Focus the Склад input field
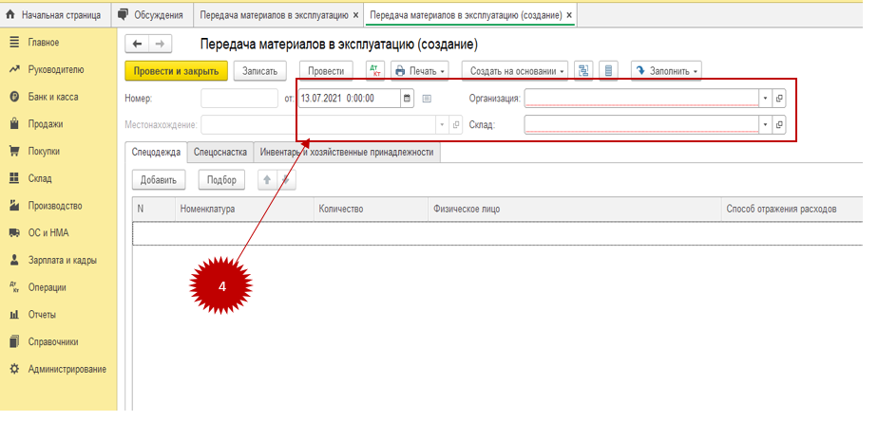878x421 pixels. tap(641, 126)
